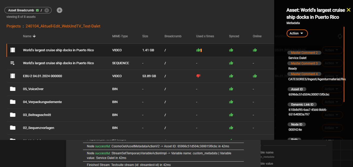Open Action dropdown for 02_Sequenzvorlagen row
Image resolution: width=353 pixels, height=167 pixels.
click(332, 128)
